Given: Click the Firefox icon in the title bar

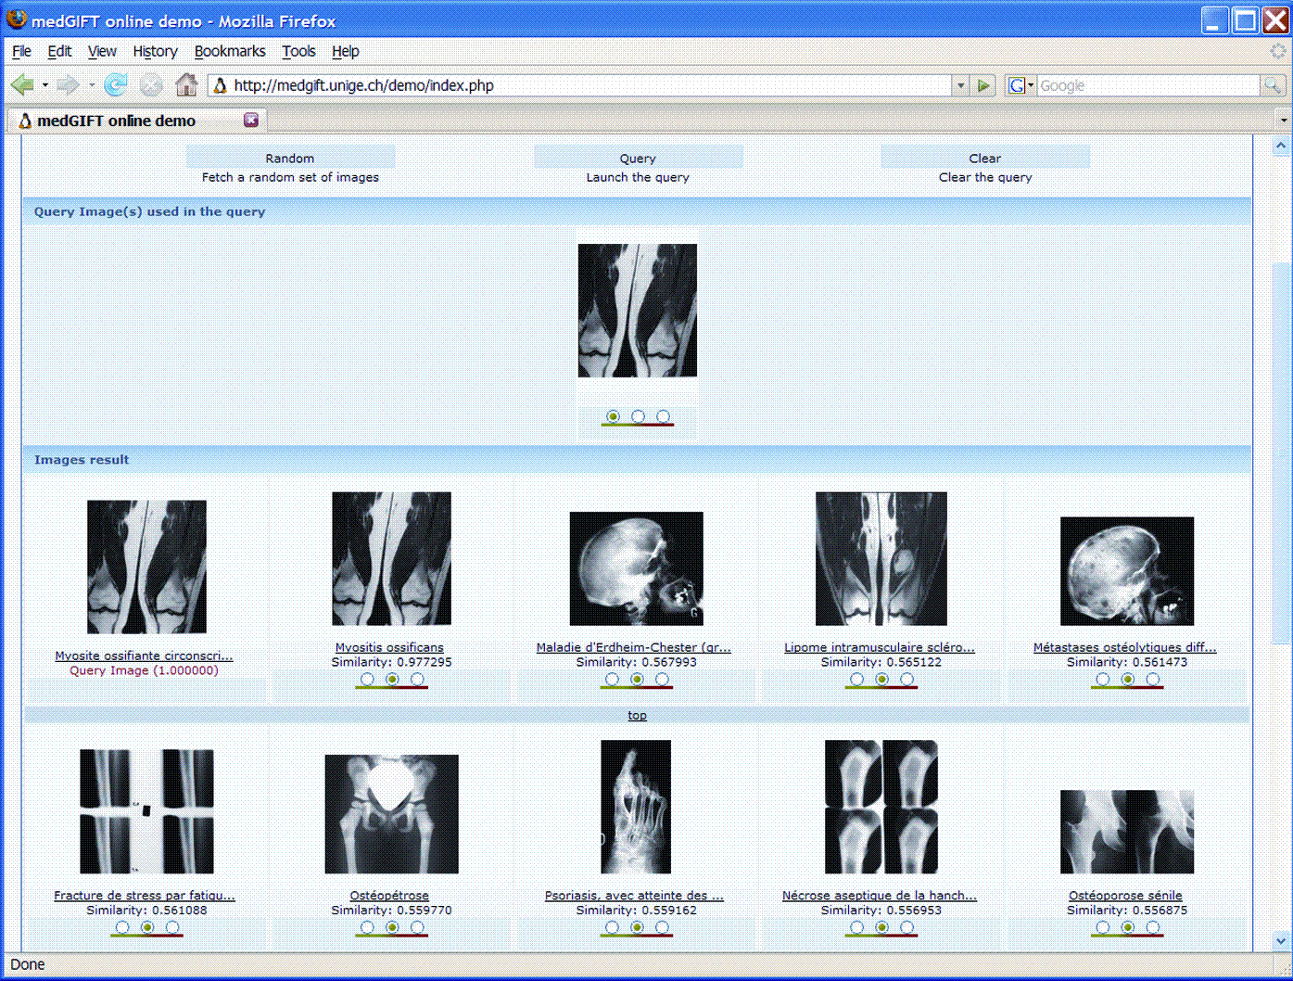Looking at the screenshot, I should (16, 19).
